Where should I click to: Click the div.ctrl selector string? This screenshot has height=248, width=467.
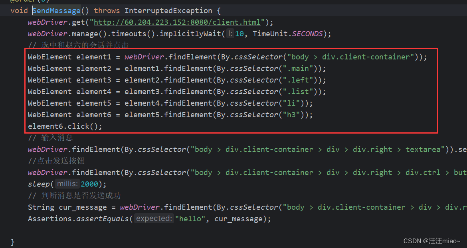click(x=329, y=173)
